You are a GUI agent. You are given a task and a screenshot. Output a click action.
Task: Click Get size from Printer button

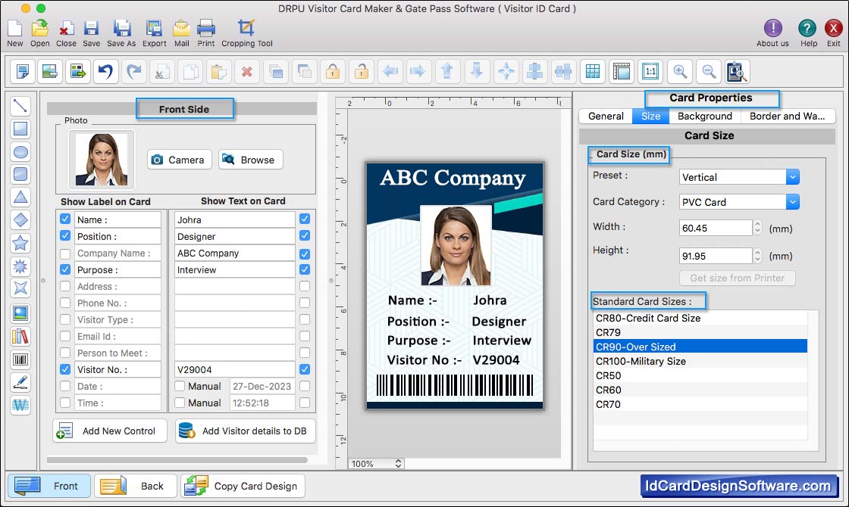pyautogui.click(x=737, y=278)
